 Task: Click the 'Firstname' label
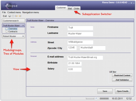[53, 27]
